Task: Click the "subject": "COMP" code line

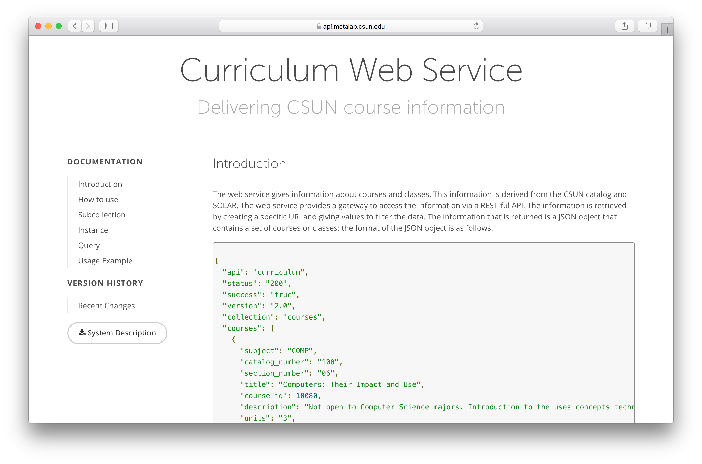Action: point(278,351)
